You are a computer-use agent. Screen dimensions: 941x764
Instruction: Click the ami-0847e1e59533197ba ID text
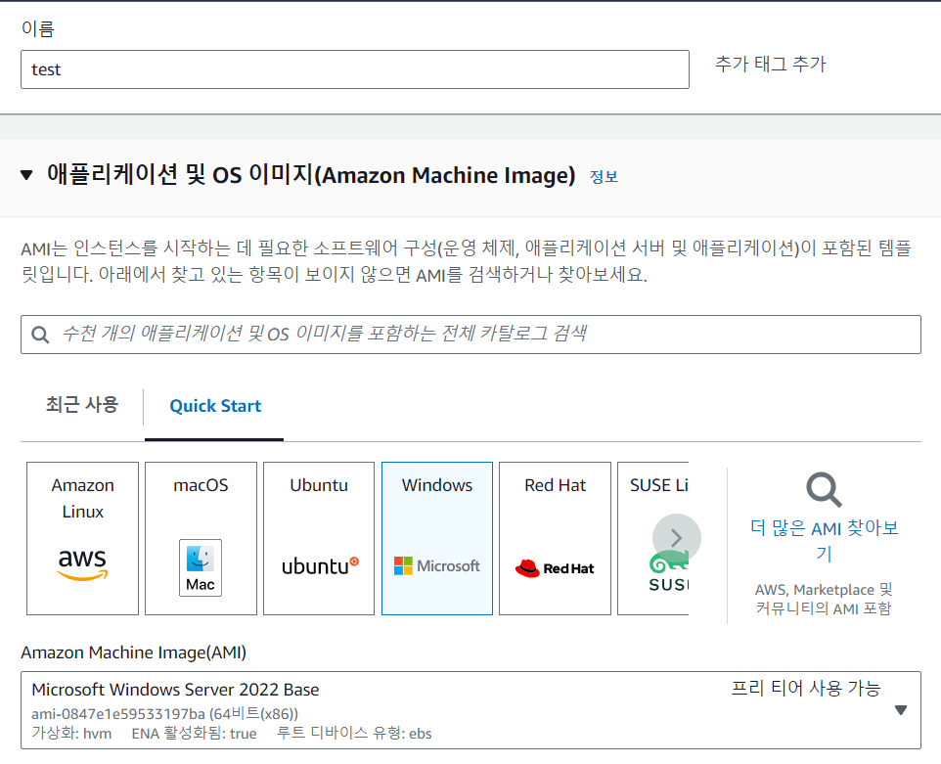(x=165, y=713)
